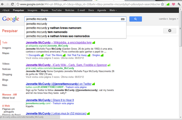Click the Google logo
The image size is (182, 120).
[11, 19]
